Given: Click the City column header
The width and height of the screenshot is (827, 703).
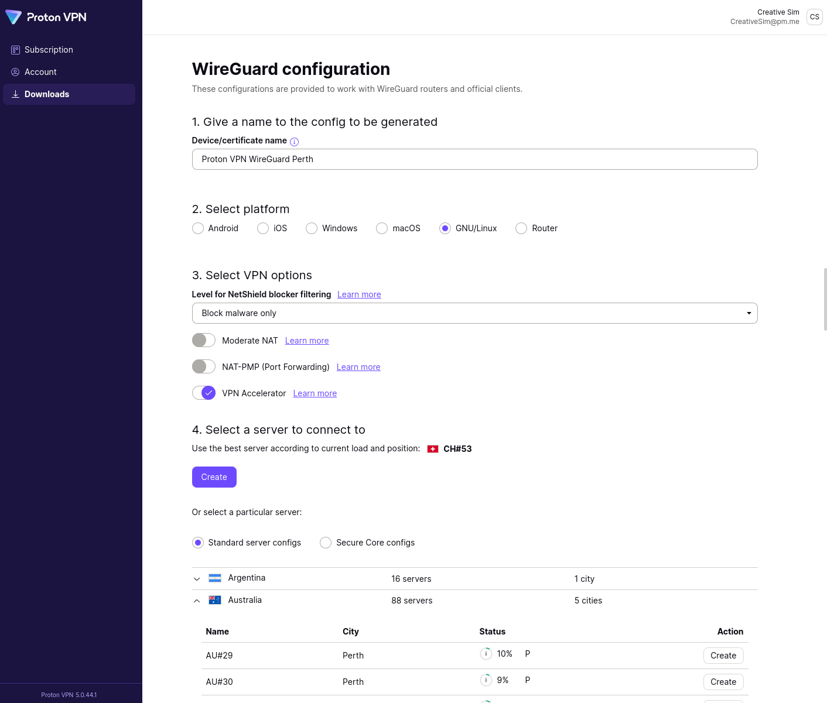Looking at the screenshot, I should coord(351,632).
